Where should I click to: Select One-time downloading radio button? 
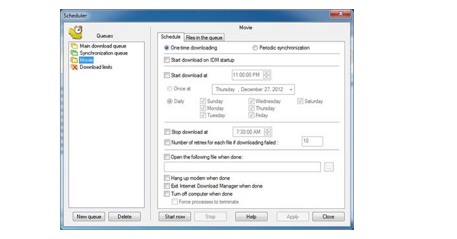(166, 48)
